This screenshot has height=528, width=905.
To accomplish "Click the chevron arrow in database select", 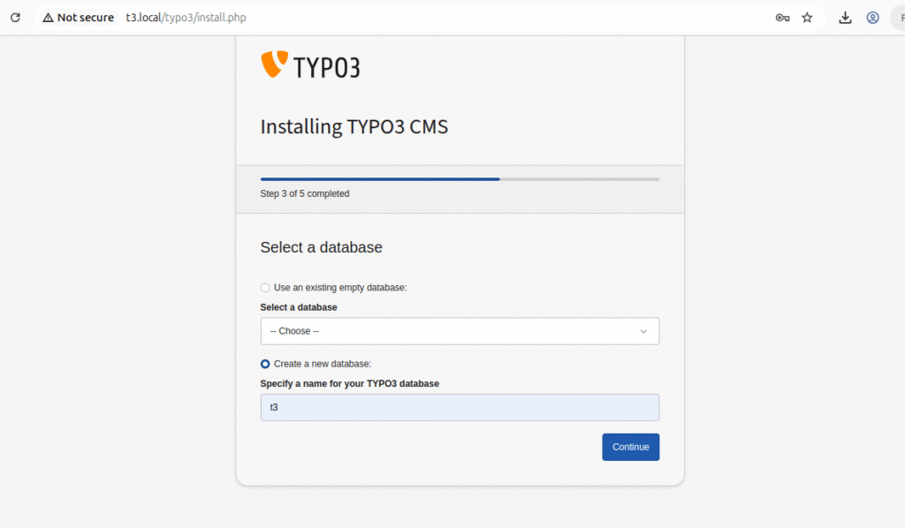I will 643,331.
